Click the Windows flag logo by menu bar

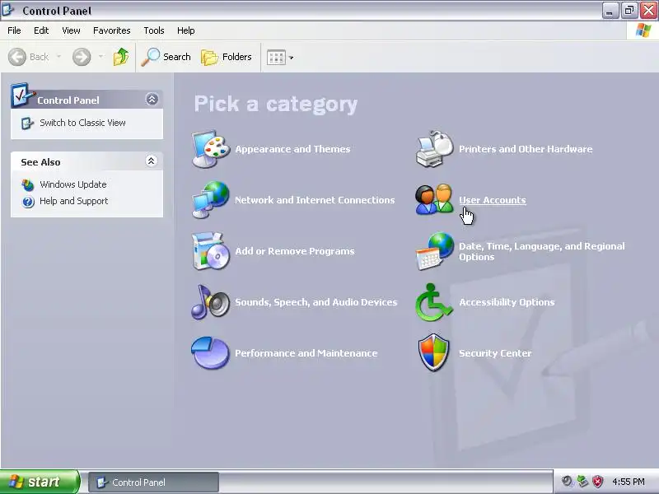click(x=643, y=30)
